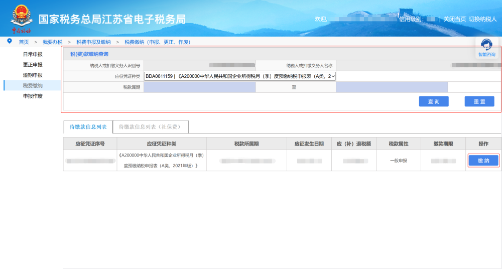Click 切换纳税人 in the header

(x=482, y=19)
